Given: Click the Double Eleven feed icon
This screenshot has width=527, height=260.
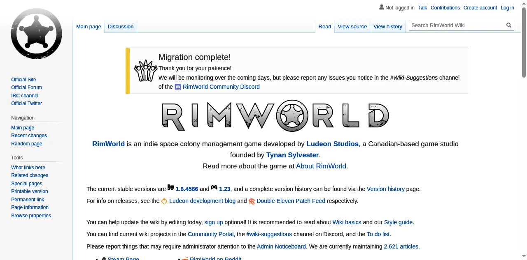Looking at the screenshot, I should pyautogui.click(x=252, y=201).
